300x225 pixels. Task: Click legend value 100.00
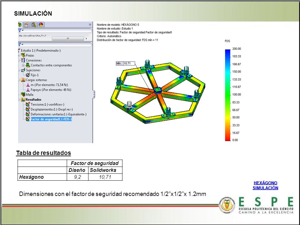(x=237, y=94)
